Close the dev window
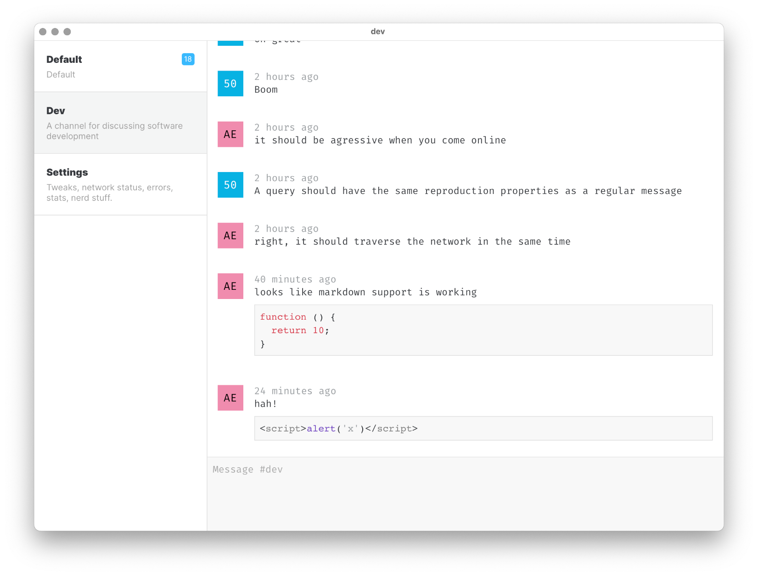This screenshot has height=576, width=758. click(x=43, y=32)
